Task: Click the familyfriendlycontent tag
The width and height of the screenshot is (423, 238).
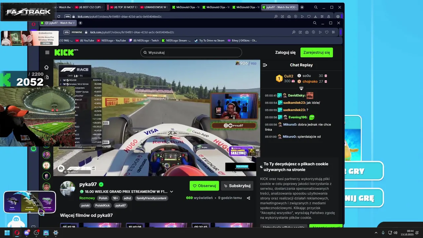Action: coord(151,198)
